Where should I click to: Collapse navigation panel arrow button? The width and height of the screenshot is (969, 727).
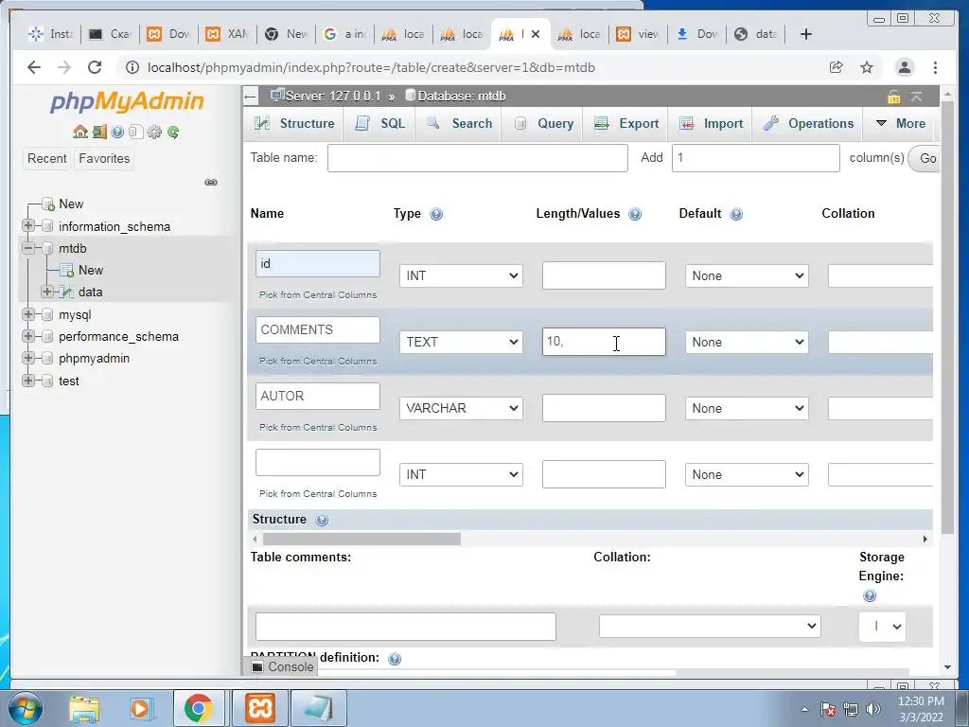(250, 97)
